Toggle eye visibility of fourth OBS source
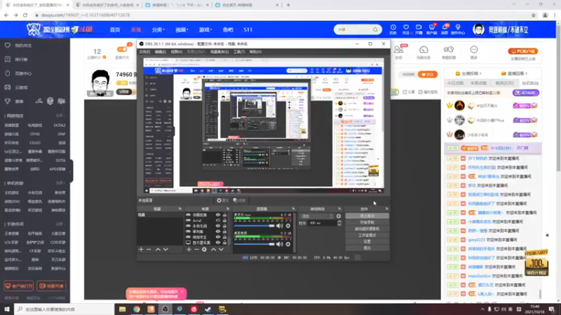This screenshot has height=315, width=561. click(x=217, y=232)
